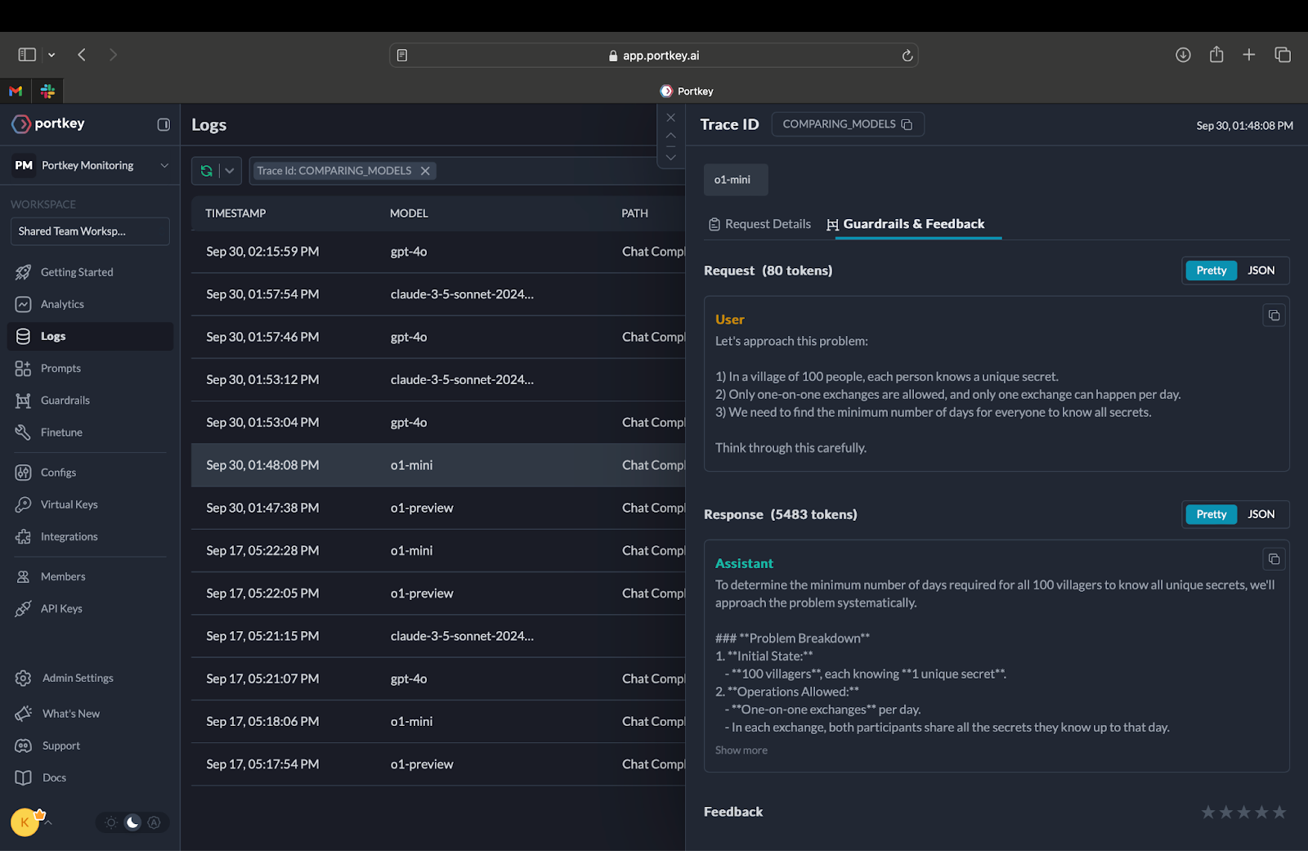Screen dimensions: 1308x851
Task: Switch Response view to JSON
Action: coord(1261,514)
